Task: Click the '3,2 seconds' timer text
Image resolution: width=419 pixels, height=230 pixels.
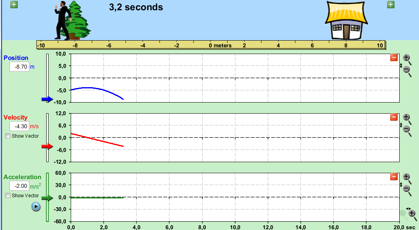Action: [136, 7]
